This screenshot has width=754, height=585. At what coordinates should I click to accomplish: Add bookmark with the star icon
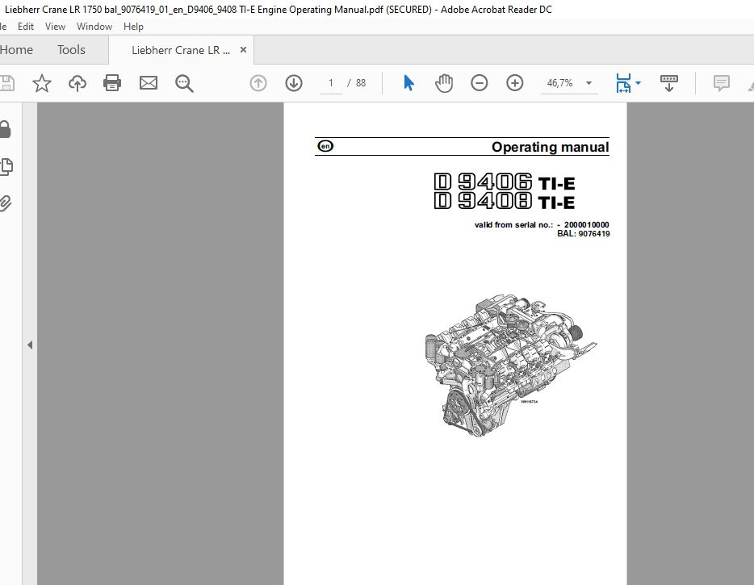click(42, 83)
